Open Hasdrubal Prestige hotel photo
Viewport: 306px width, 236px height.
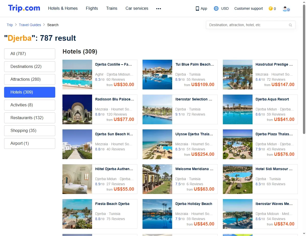click(237, 75)
